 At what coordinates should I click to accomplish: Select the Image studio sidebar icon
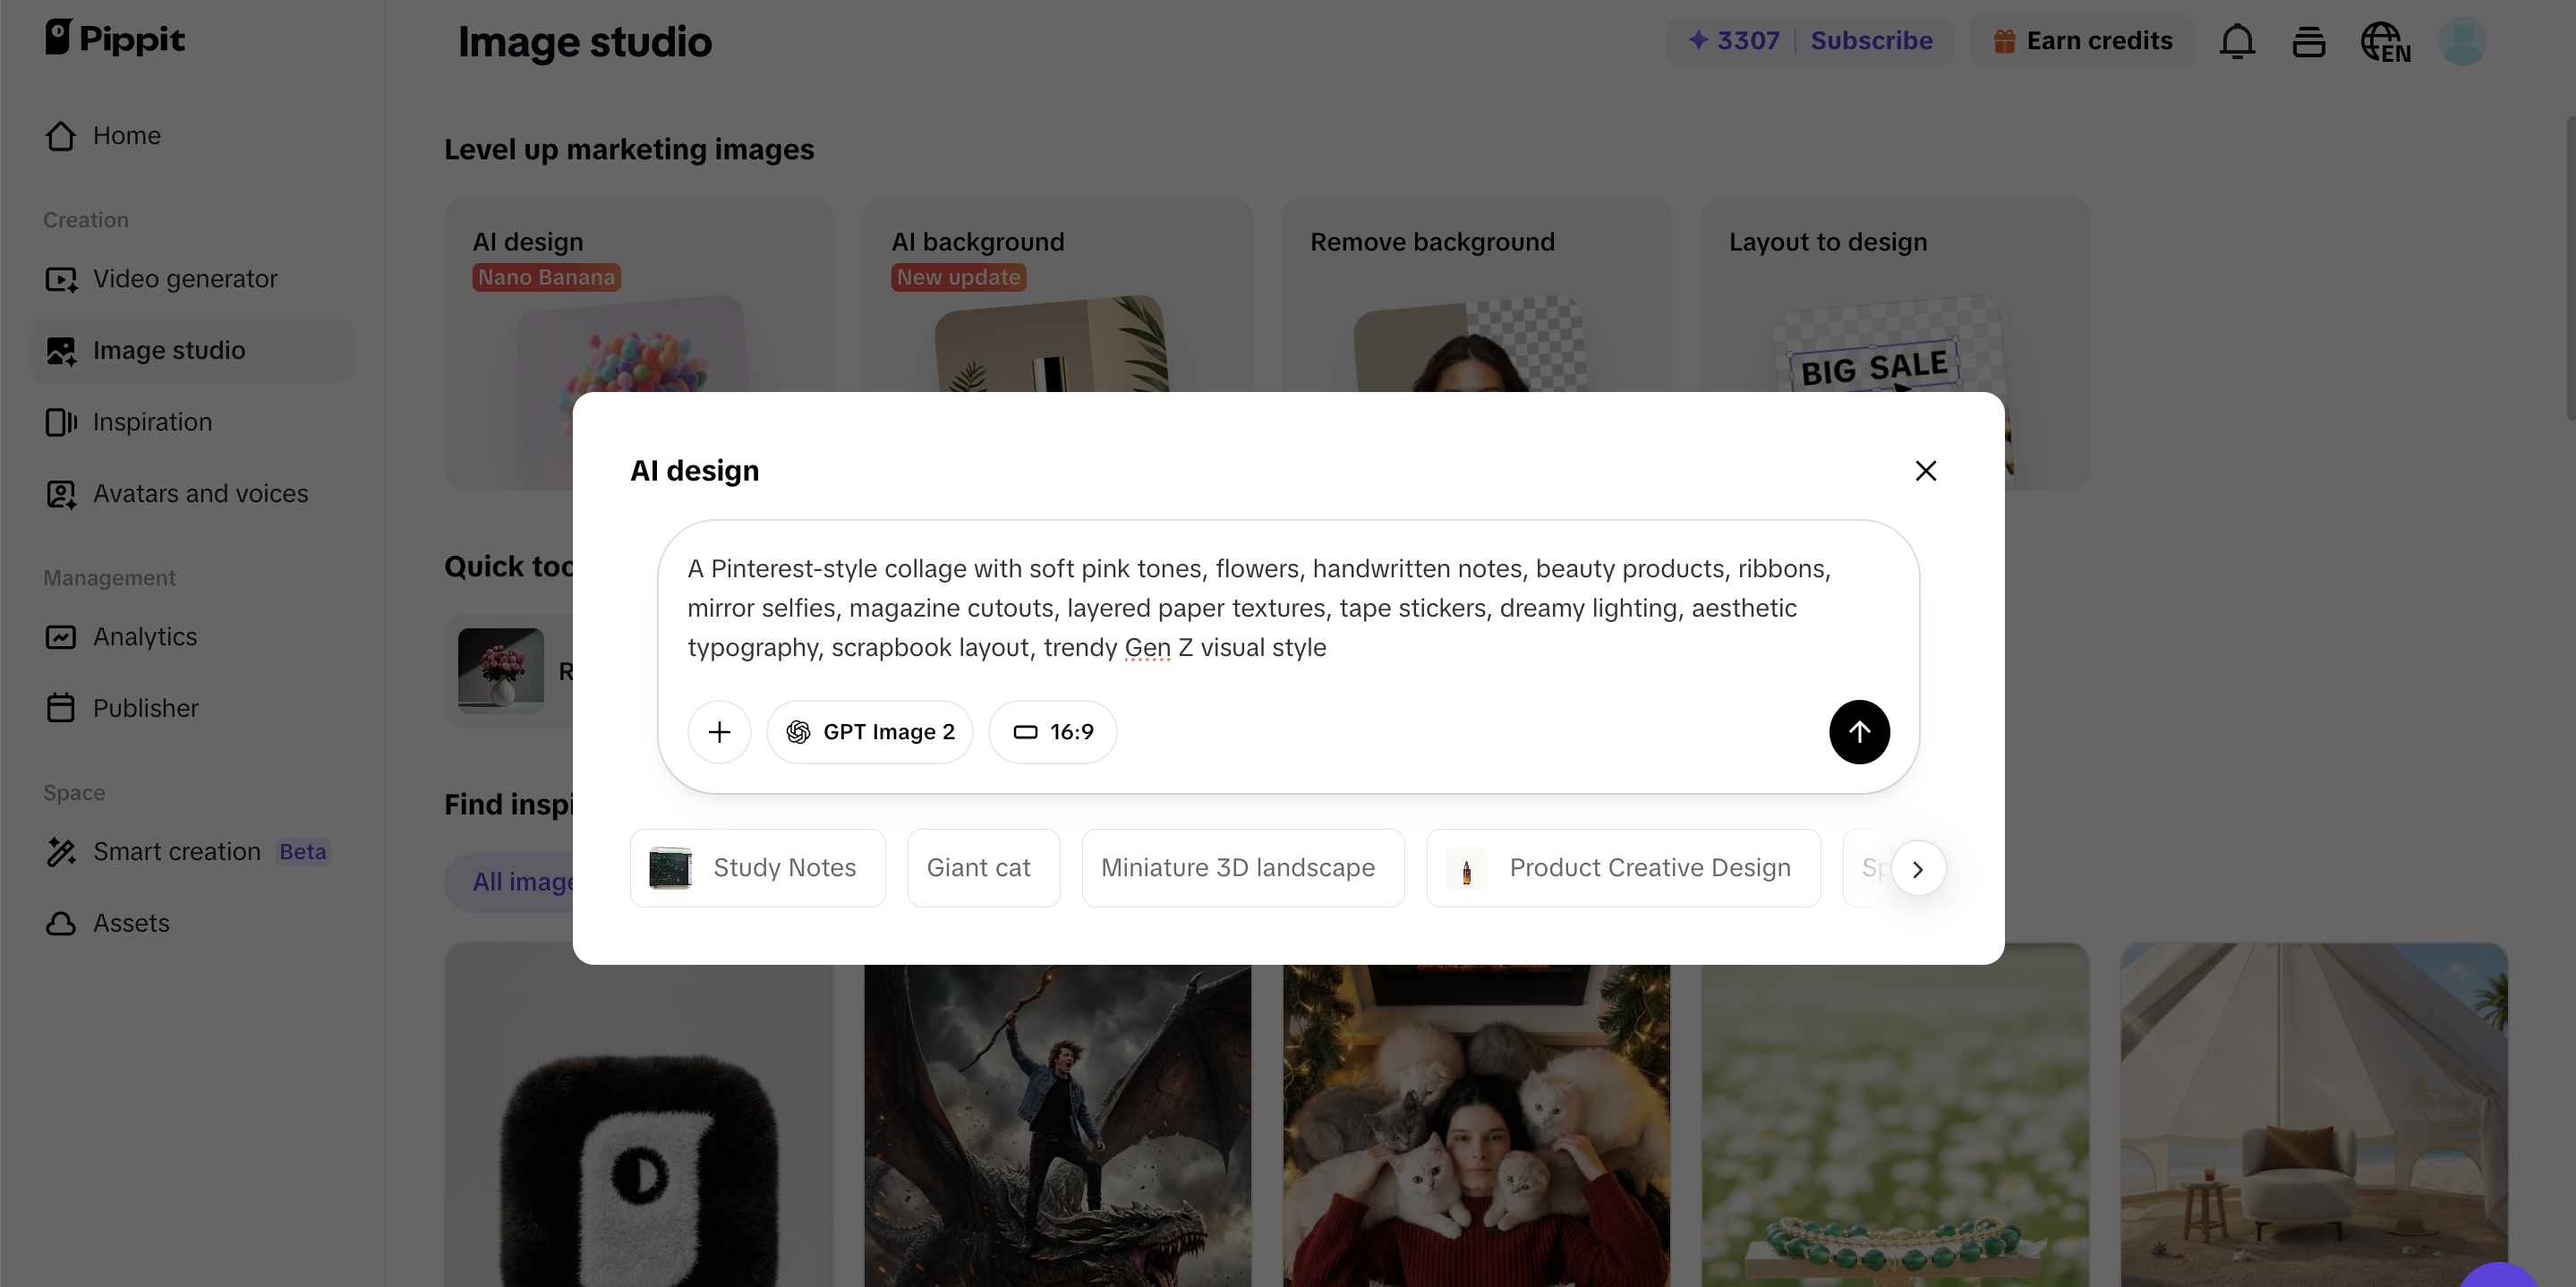tap(61, 351)
